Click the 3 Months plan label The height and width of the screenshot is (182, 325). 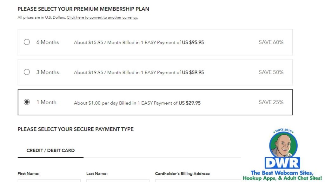[48, 72]
